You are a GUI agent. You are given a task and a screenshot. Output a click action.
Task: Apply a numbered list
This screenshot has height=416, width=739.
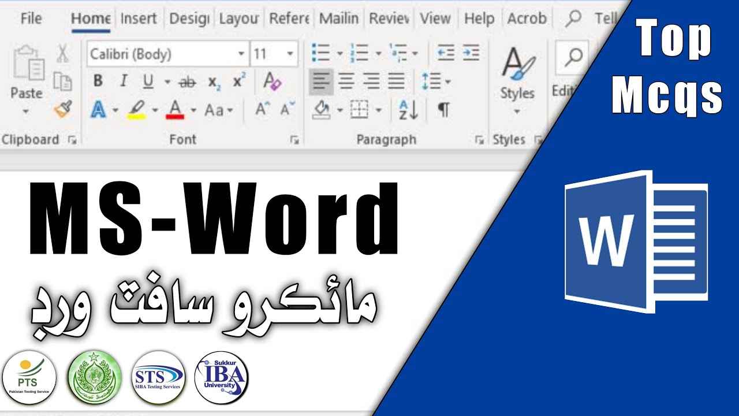pyautogui.click(x=359, y=53)
